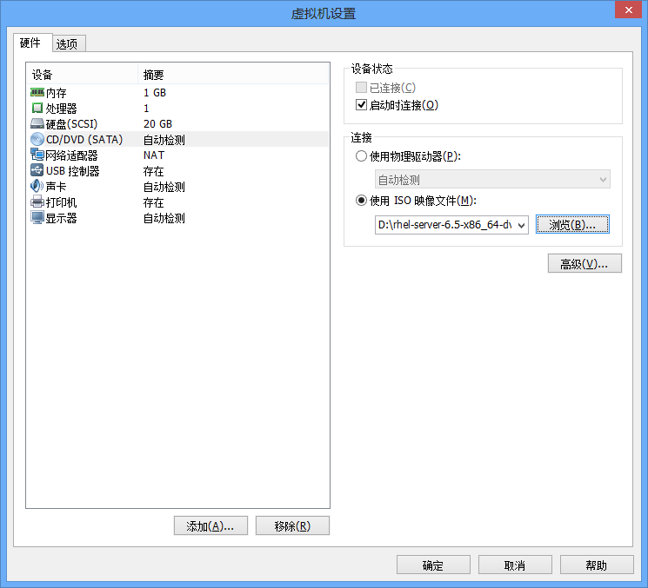Click the 浏览 browse button
The width and height of the screenshot is (648, 588).
(x=572, y=225)
